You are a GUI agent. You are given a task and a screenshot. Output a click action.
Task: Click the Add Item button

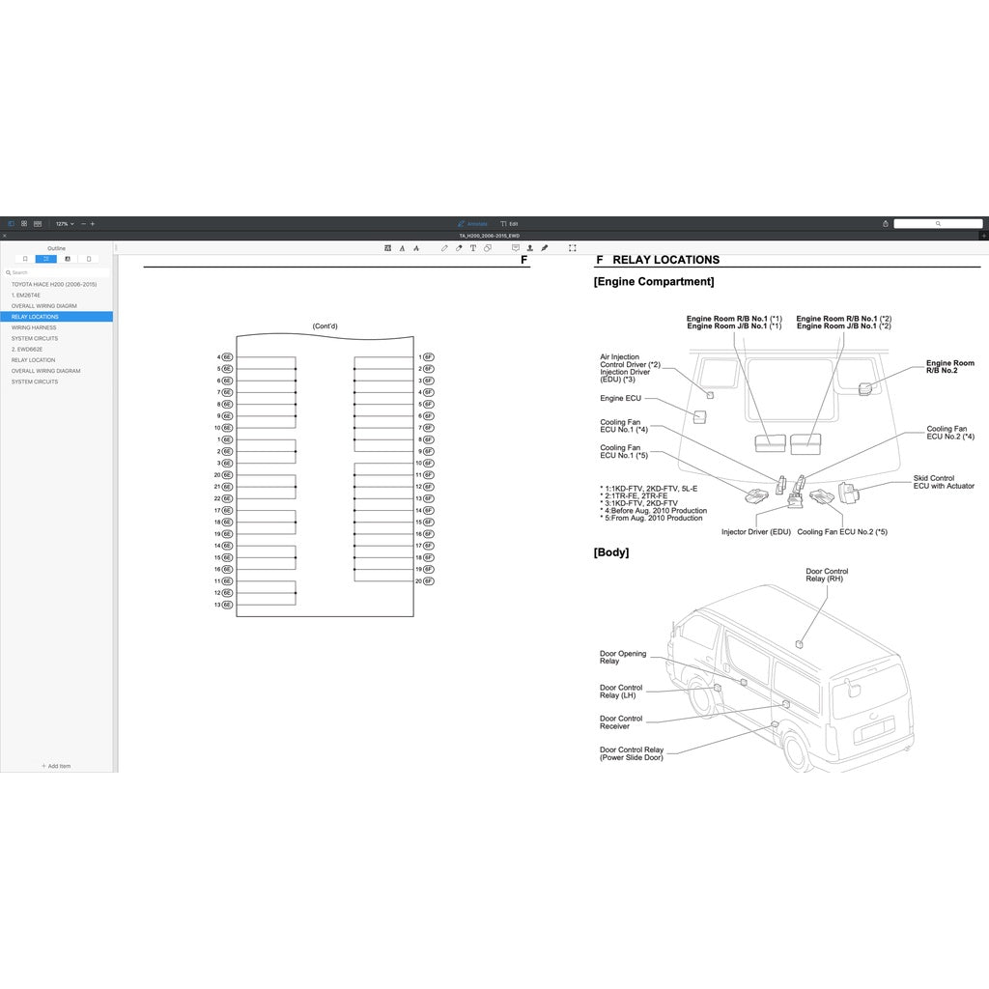(x=56, y=766)
